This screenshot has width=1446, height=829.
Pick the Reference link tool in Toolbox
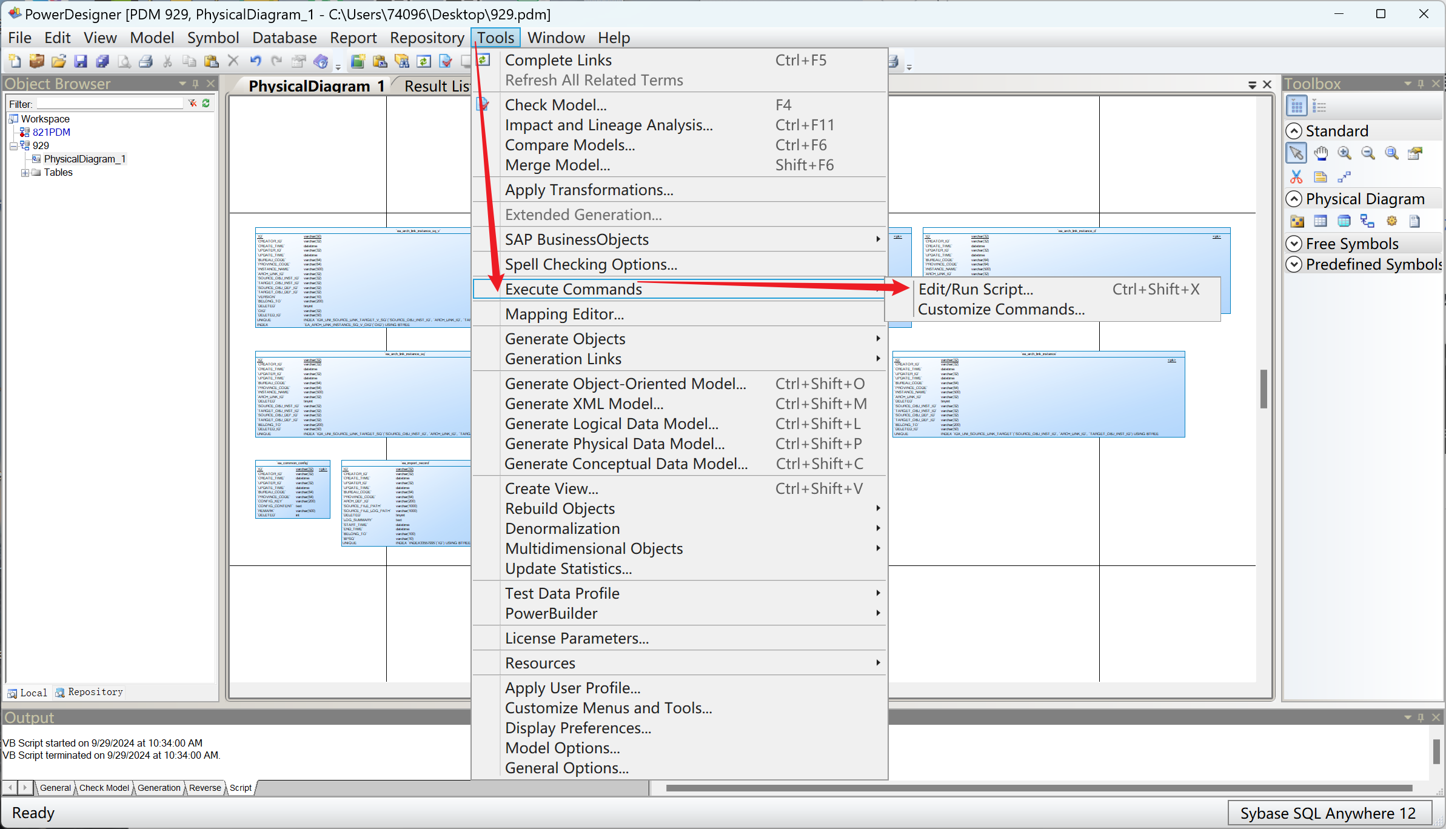(x=1367, y=221)
